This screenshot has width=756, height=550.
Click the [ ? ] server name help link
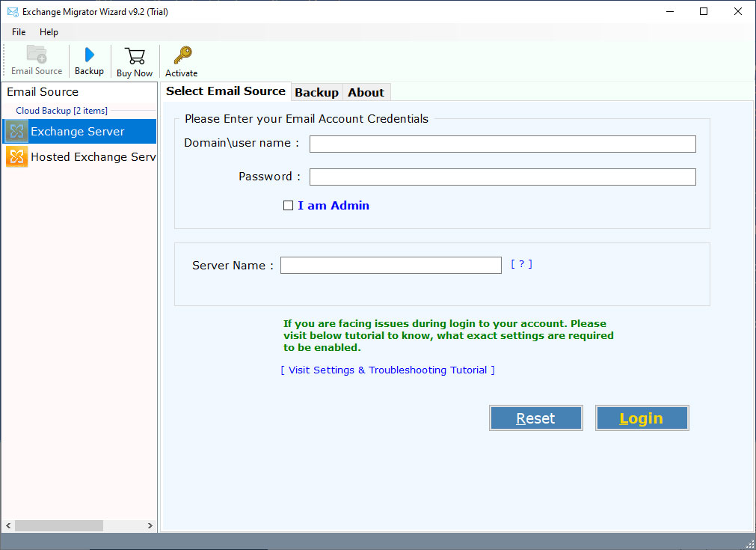(x=521, y=264)
